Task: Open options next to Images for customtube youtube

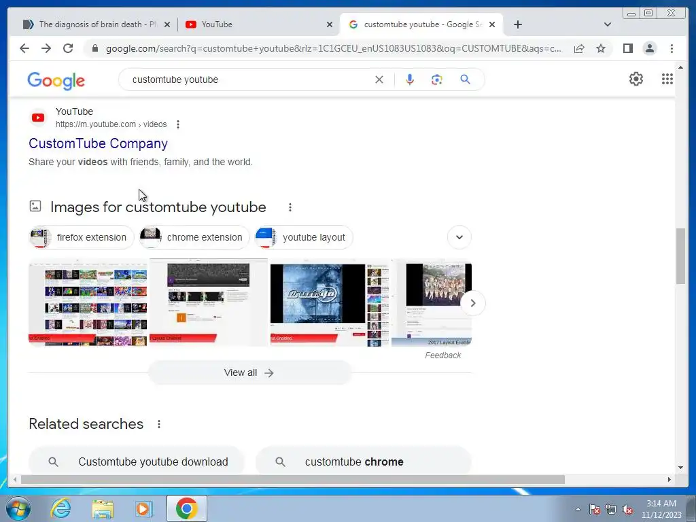Action: pyautogui.click(x=290, y=207)
